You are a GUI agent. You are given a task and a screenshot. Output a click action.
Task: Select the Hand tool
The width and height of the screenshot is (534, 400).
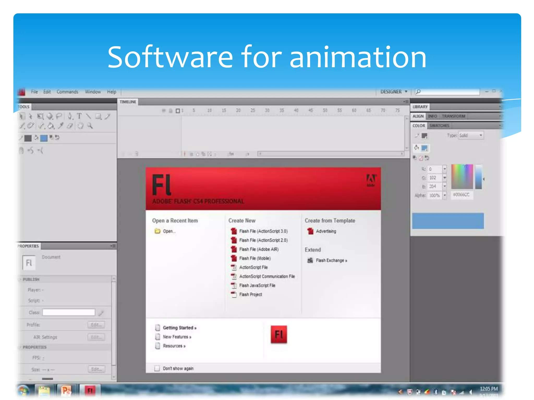click(80, 126)
